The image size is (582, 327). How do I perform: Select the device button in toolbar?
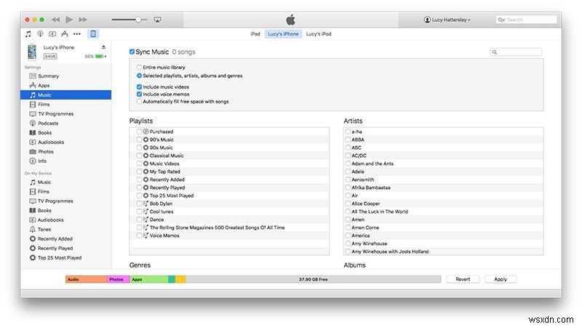(93, 34)
